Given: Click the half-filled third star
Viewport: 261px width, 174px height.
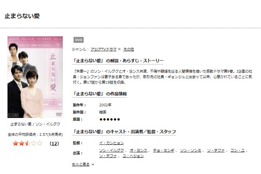Looking at the screenshot, I should point(28,143).
